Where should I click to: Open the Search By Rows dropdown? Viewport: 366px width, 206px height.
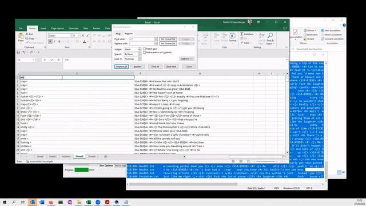140,54
